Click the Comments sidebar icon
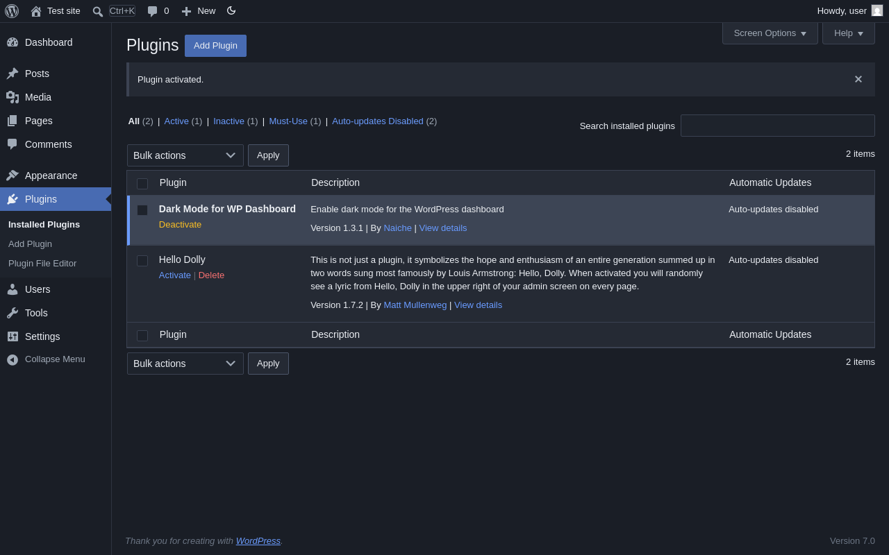The height and width of the screenshot is (555, 889). [13, 144]
